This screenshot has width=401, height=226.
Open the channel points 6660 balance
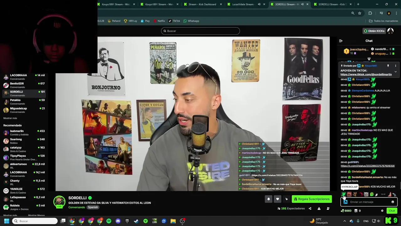(x=346, y=211)
